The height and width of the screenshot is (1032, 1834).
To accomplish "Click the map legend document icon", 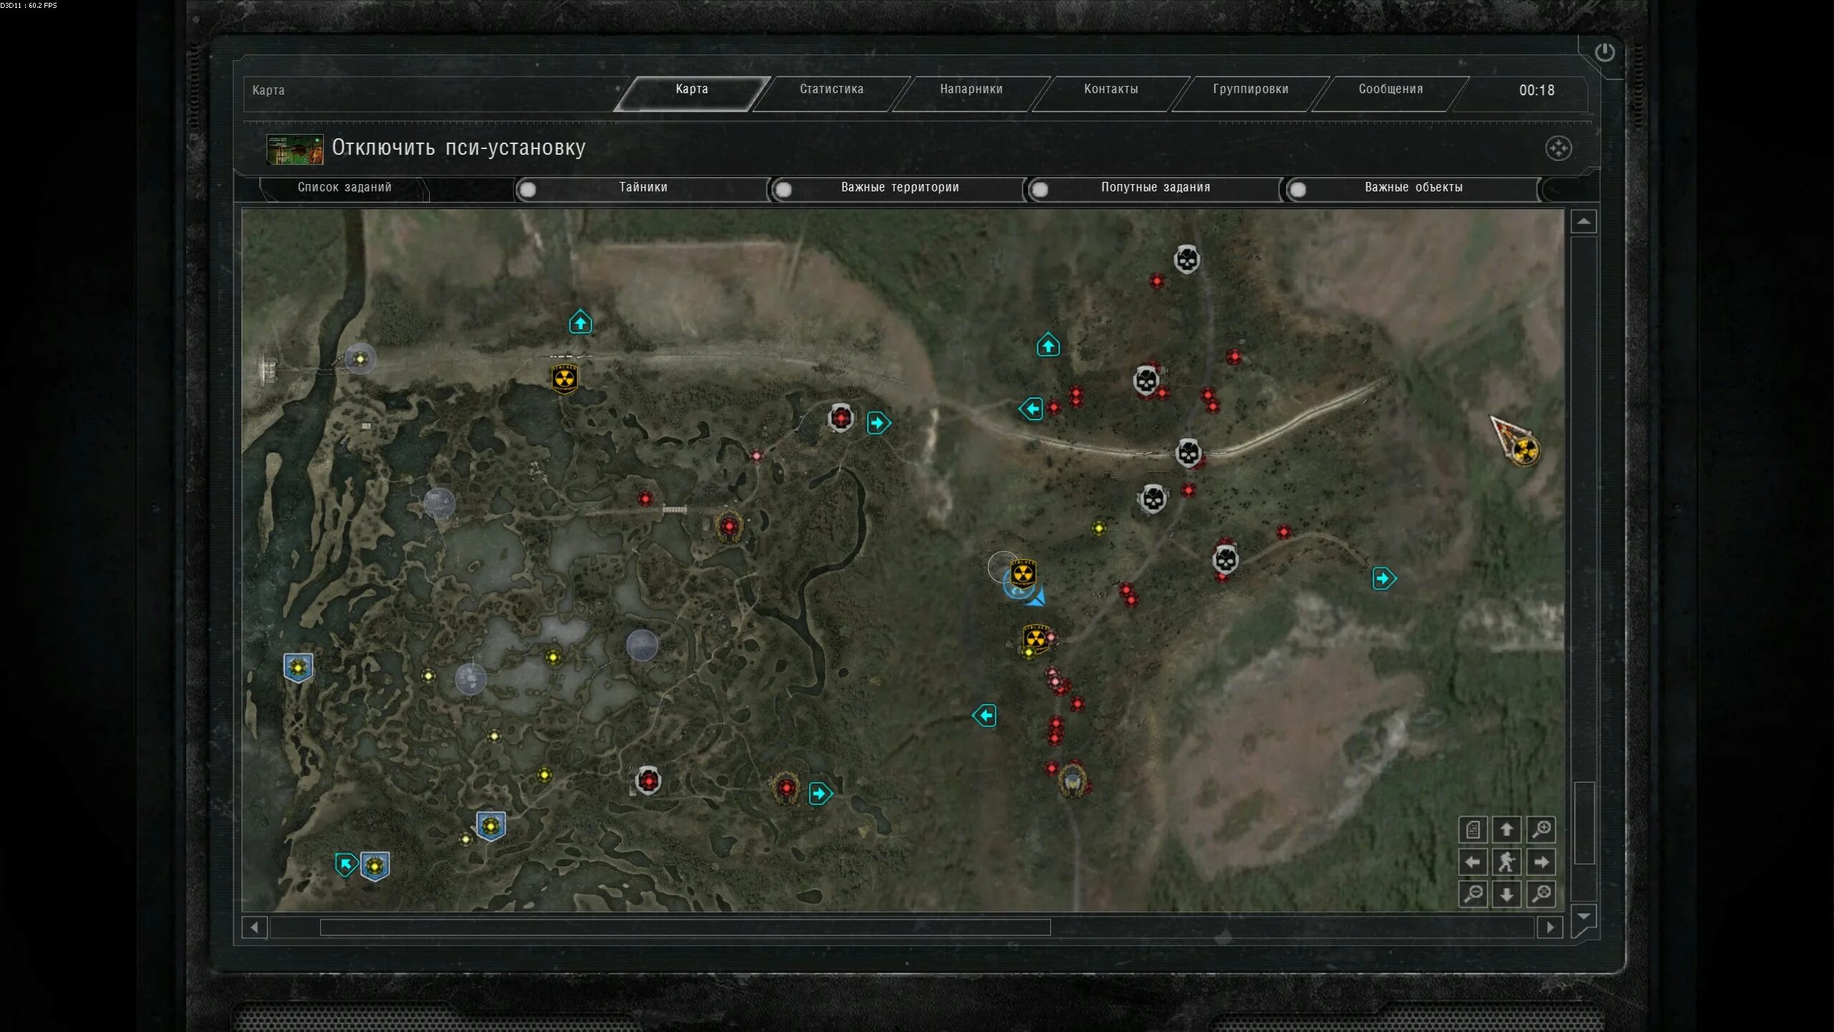I will (1473, 830).
